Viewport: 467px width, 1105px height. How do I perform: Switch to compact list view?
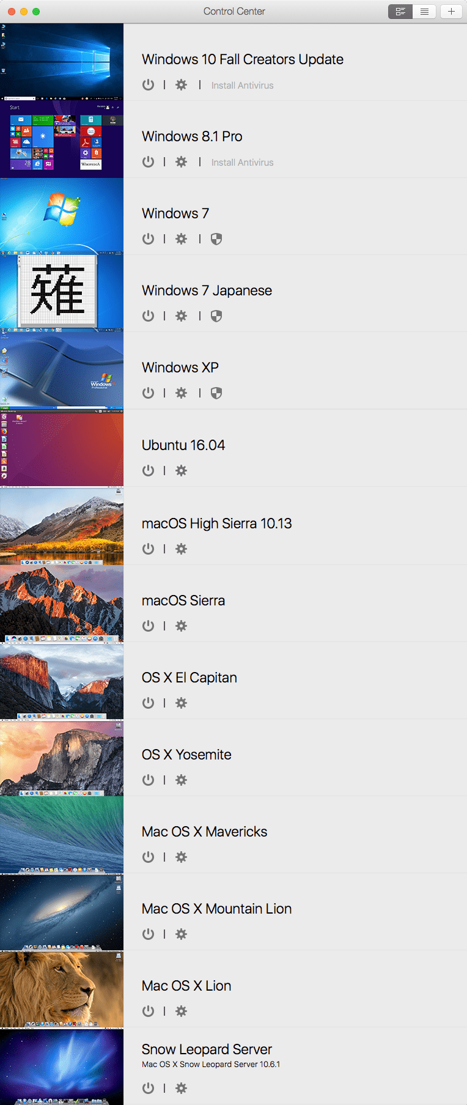[424, 12]
